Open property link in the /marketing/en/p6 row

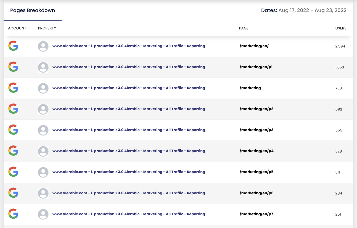(129, 193)
